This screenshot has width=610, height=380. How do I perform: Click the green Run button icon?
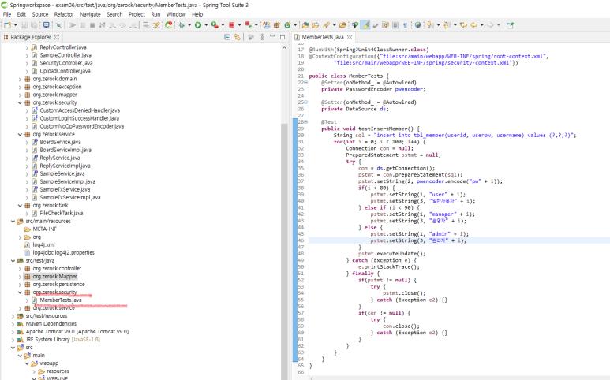pyautogui.click(x=198, y=25)
